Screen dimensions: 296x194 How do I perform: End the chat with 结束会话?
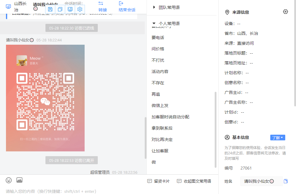pyautogui.click(x=127, y=7)
